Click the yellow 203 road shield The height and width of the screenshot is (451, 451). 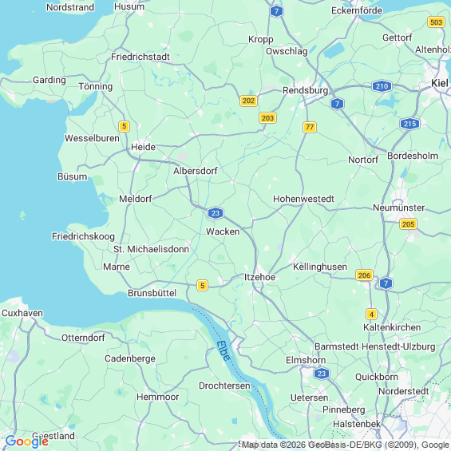(267, 118)
